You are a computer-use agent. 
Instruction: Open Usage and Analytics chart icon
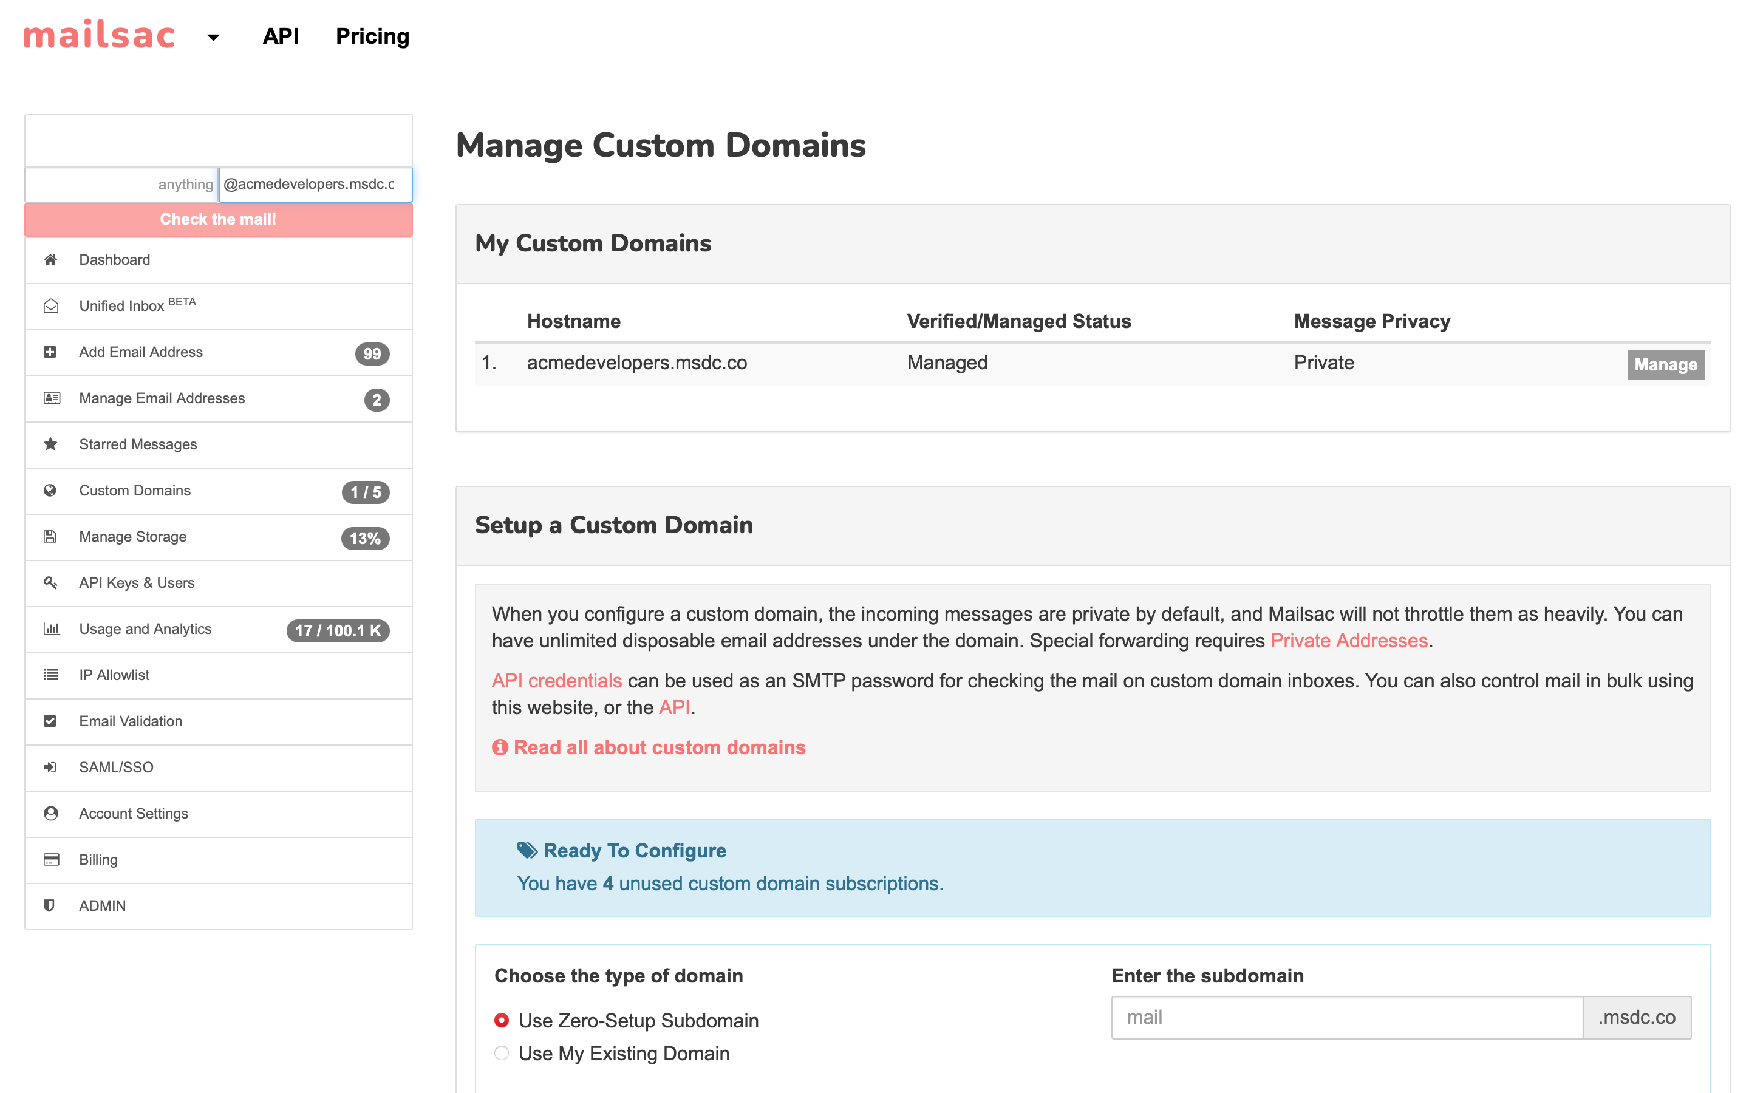click(x=50, y=629)
